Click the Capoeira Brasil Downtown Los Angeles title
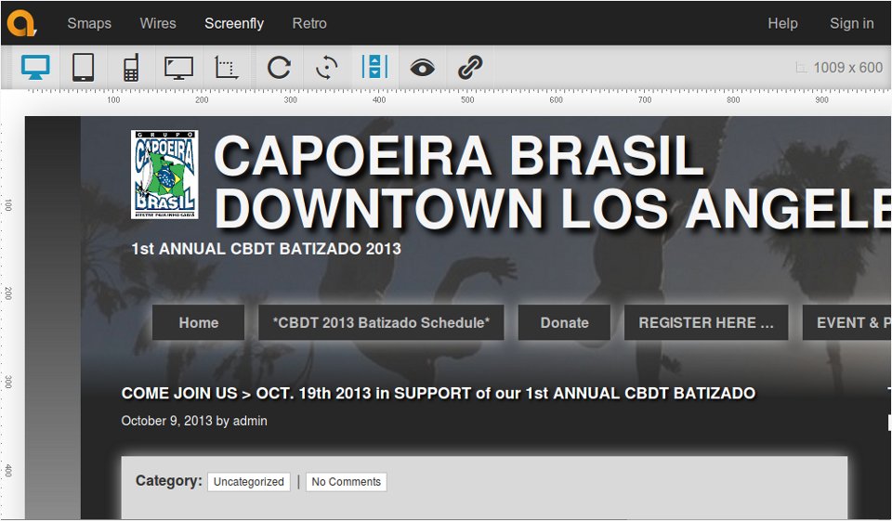Image resolution: width=892 pixels, height=521 pixels. (x=552, y=181)
